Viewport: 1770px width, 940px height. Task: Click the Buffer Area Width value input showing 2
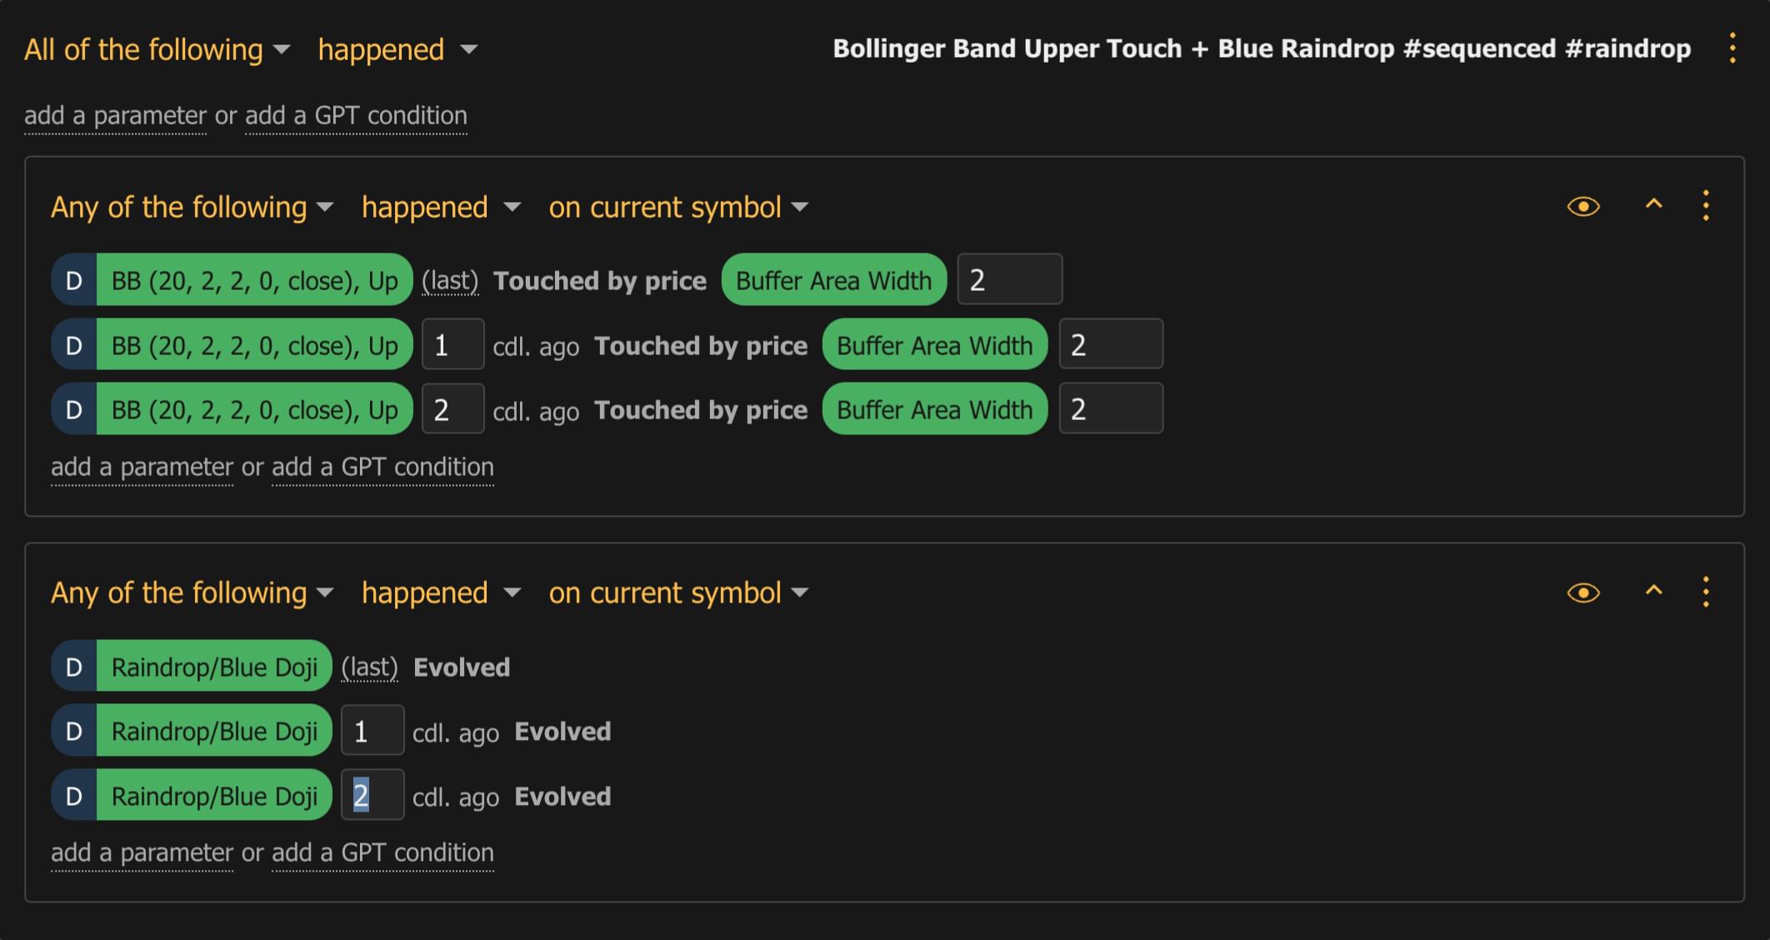tap(1009, 279)
